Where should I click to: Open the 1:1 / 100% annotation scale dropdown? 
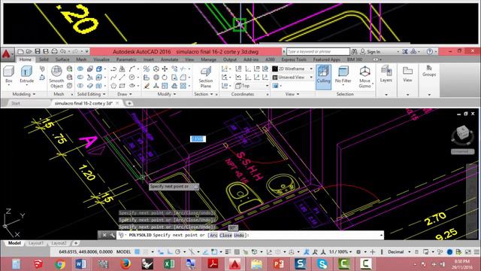coord(340,251)
